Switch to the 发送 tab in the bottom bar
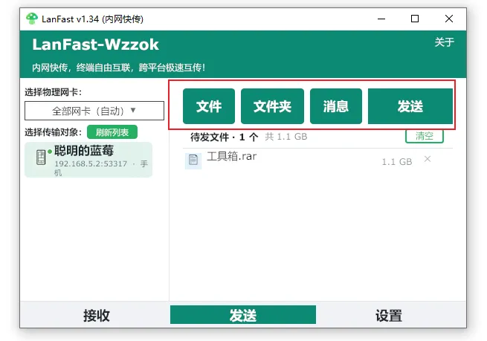This screenshot has height=341, width=487. point(243,315)
